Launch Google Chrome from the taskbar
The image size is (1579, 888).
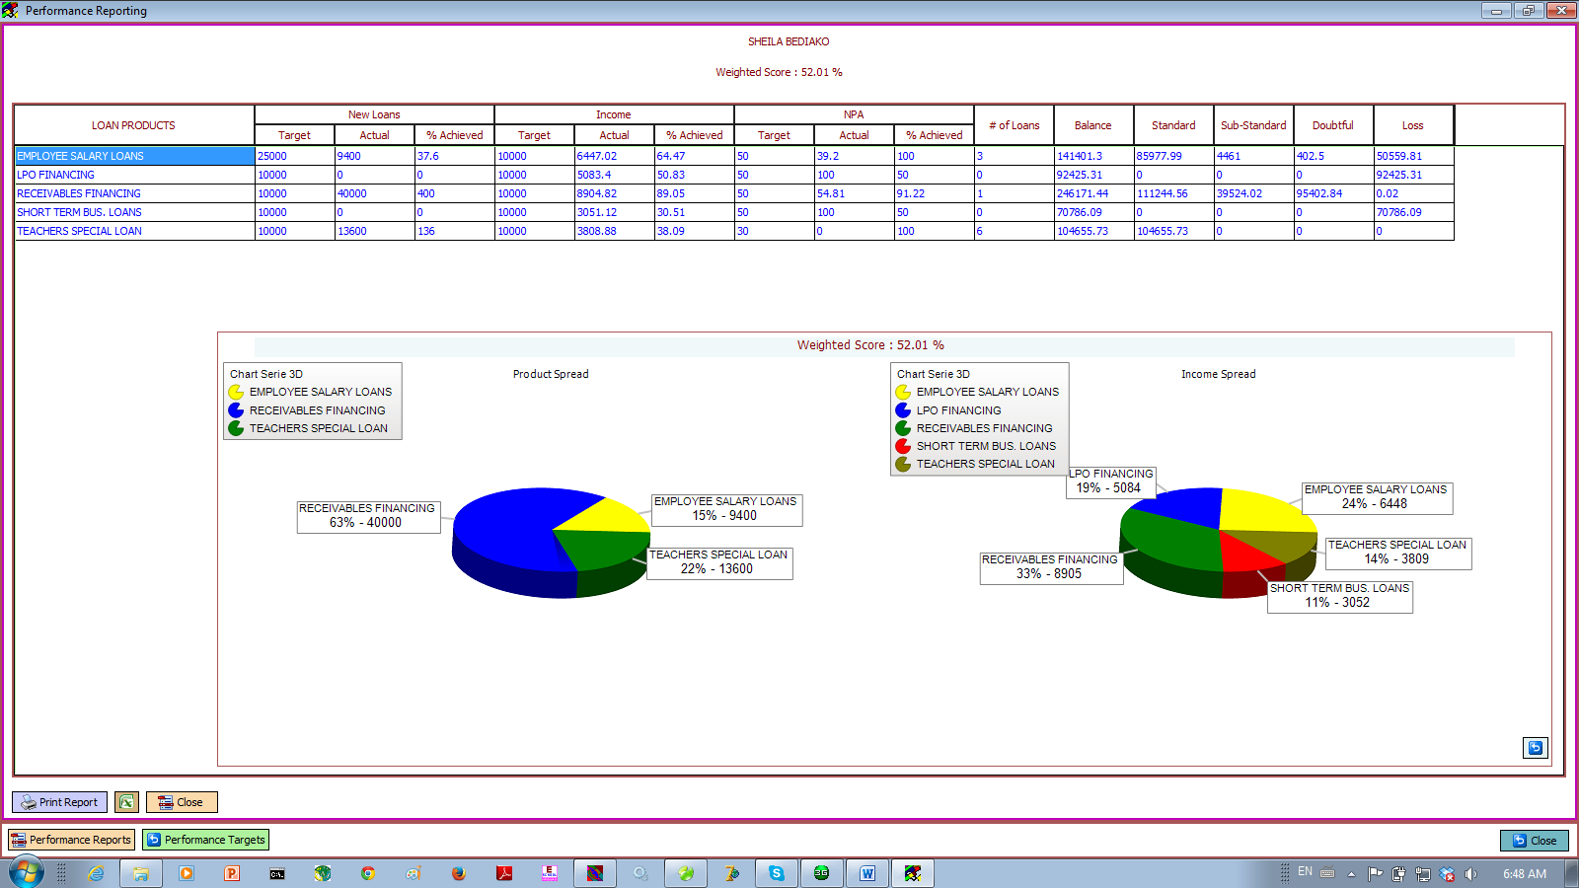tap(368, 873)
